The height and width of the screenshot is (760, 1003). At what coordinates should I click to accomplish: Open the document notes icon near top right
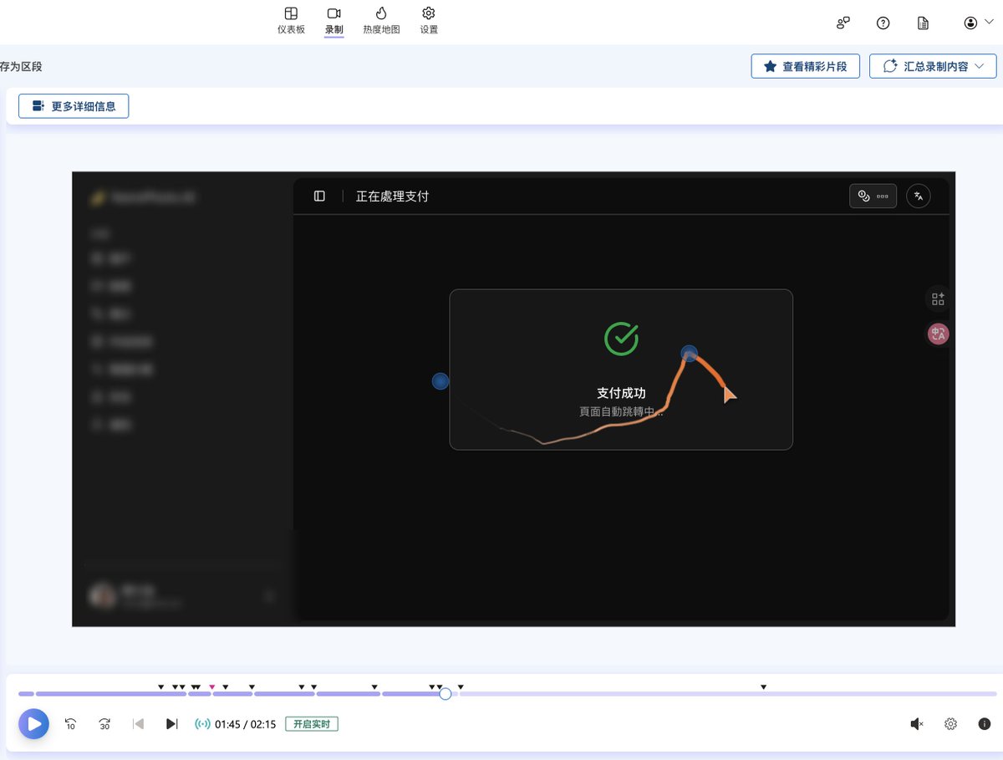click(x=923, y=23)
